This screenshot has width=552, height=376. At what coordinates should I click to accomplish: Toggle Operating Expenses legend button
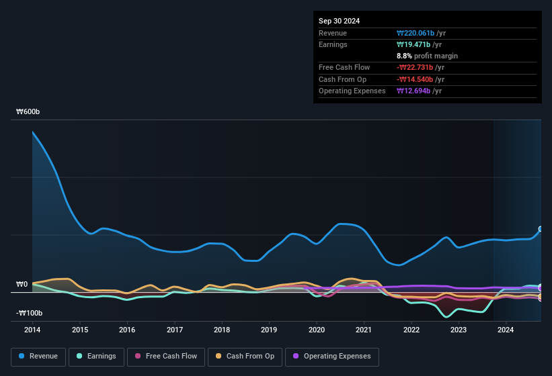click(332, 356)
